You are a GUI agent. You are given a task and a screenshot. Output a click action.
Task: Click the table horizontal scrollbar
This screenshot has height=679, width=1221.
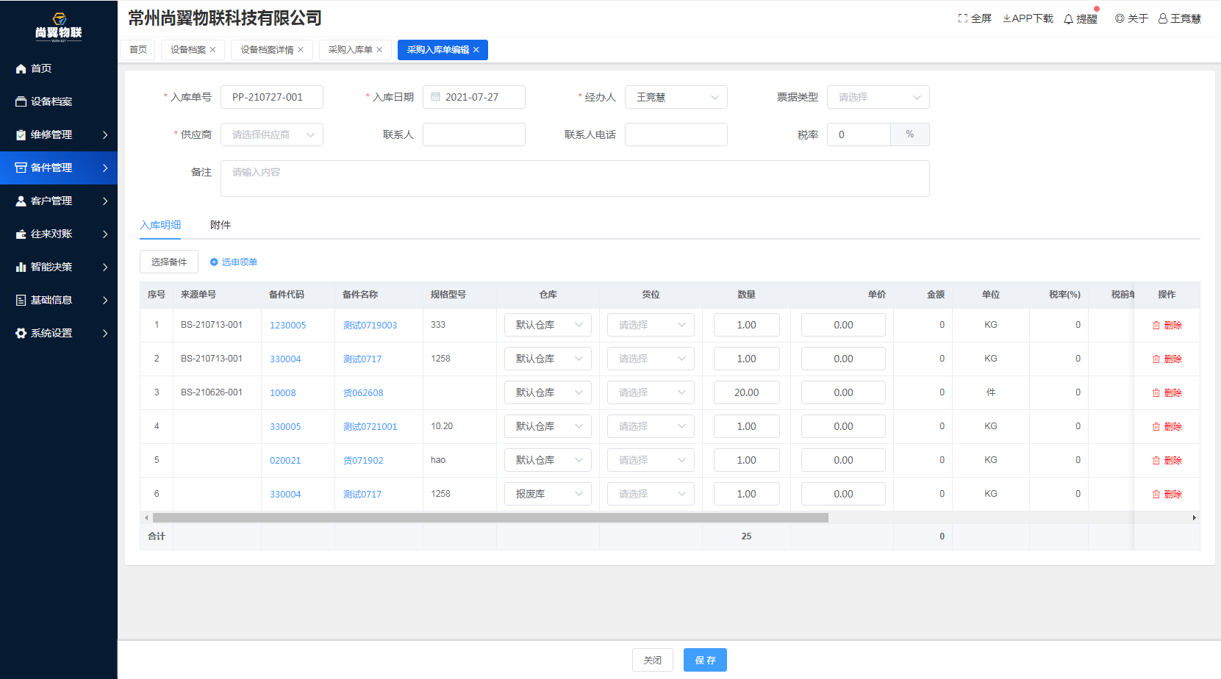click(490, 518)
